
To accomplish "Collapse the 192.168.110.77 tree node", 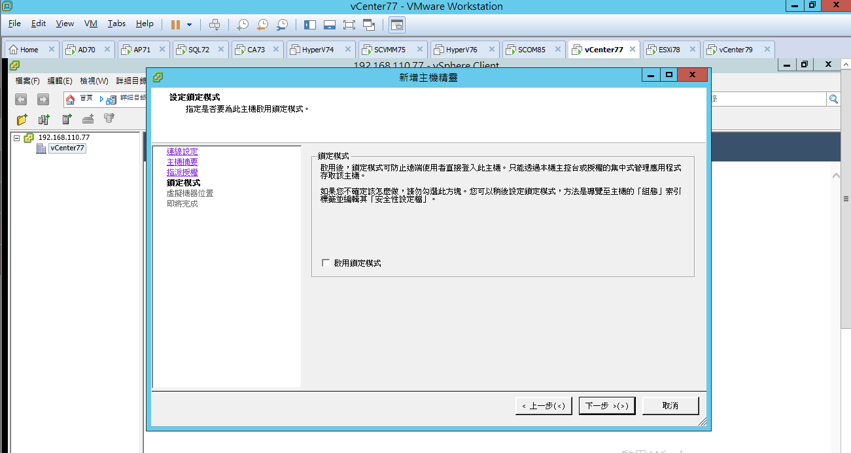I will [17, 138].
